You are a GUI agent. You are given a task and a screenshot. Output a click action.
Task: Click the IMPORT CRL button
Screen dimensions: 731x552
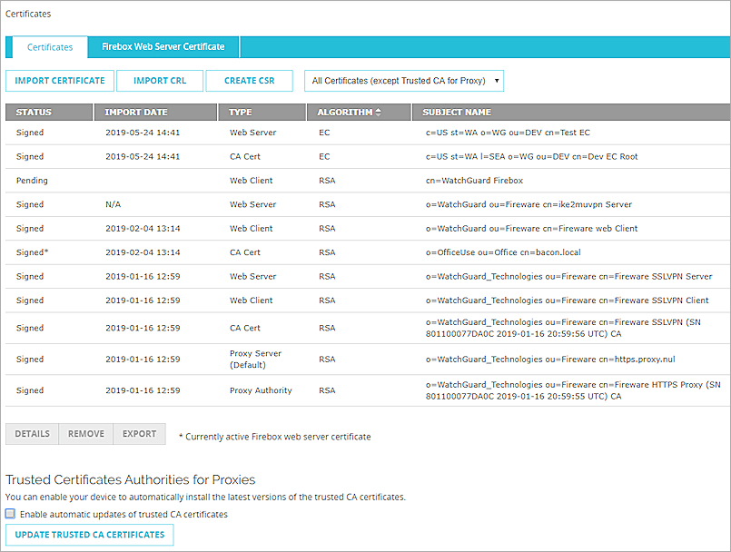tap(160, 80)
